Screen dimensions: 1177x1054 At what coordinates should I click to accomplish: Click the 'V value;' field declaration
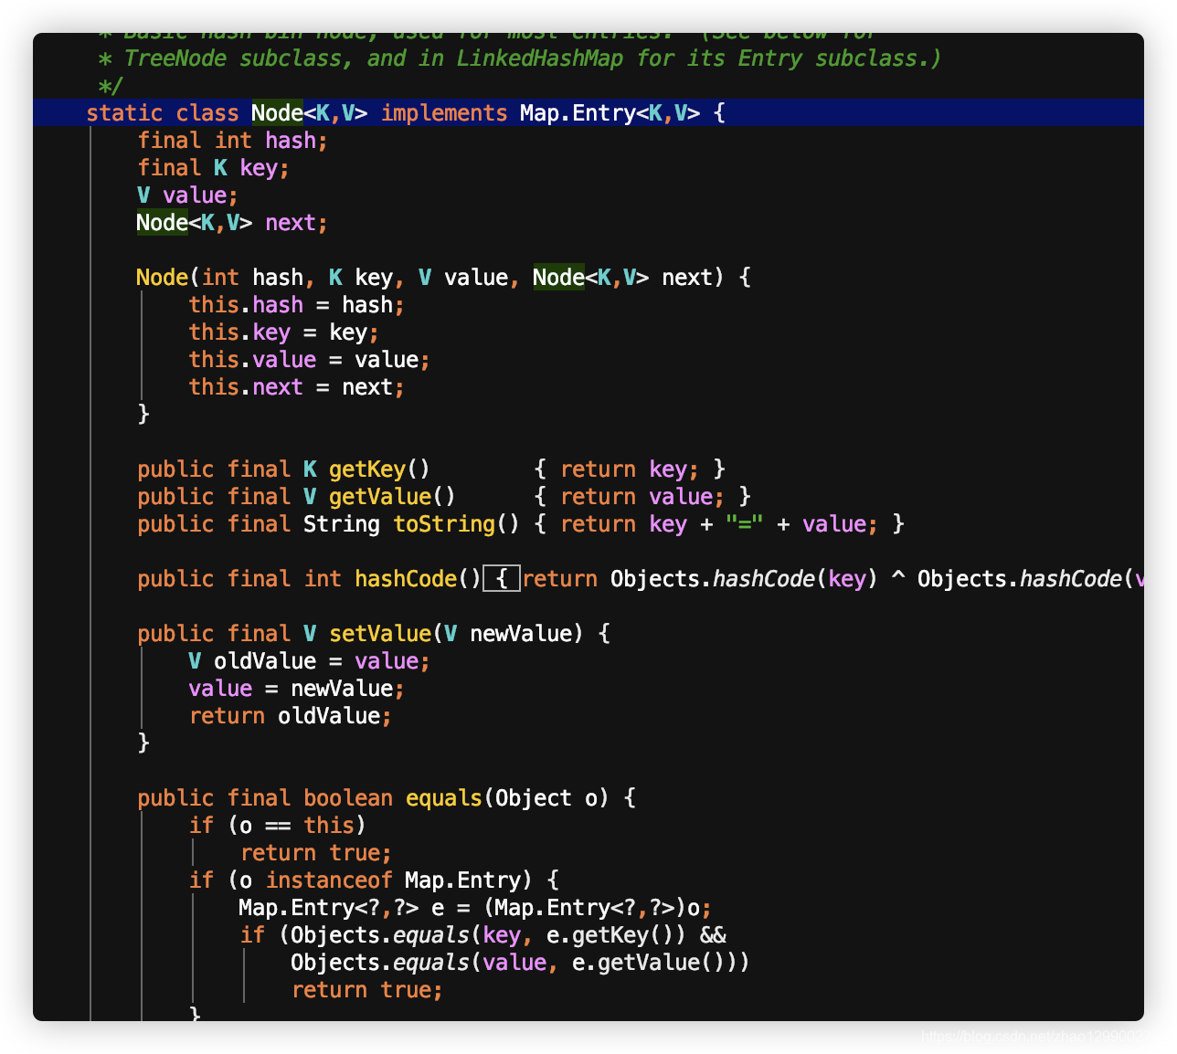(187, 195)
